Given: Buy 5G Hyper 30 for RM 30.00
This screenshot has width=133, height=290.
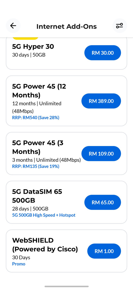Looking at the screenshot, I should click(103, 53).
